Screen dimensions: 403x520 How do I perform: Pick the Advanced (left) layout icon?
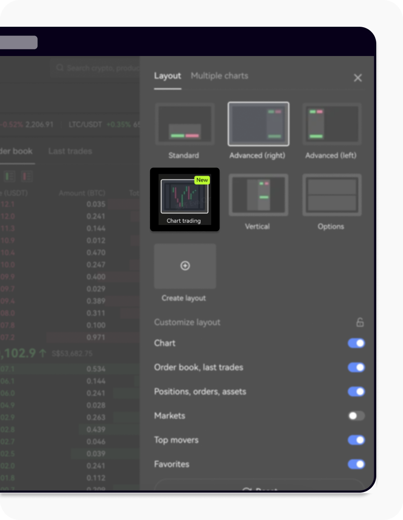(x=332, y=124)
